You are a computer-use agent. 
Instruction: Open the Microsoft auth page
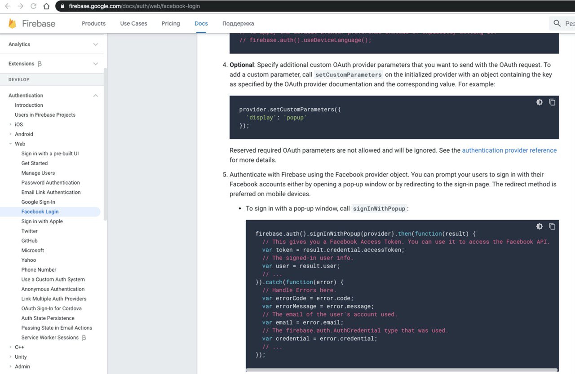(x=33, y=251)
